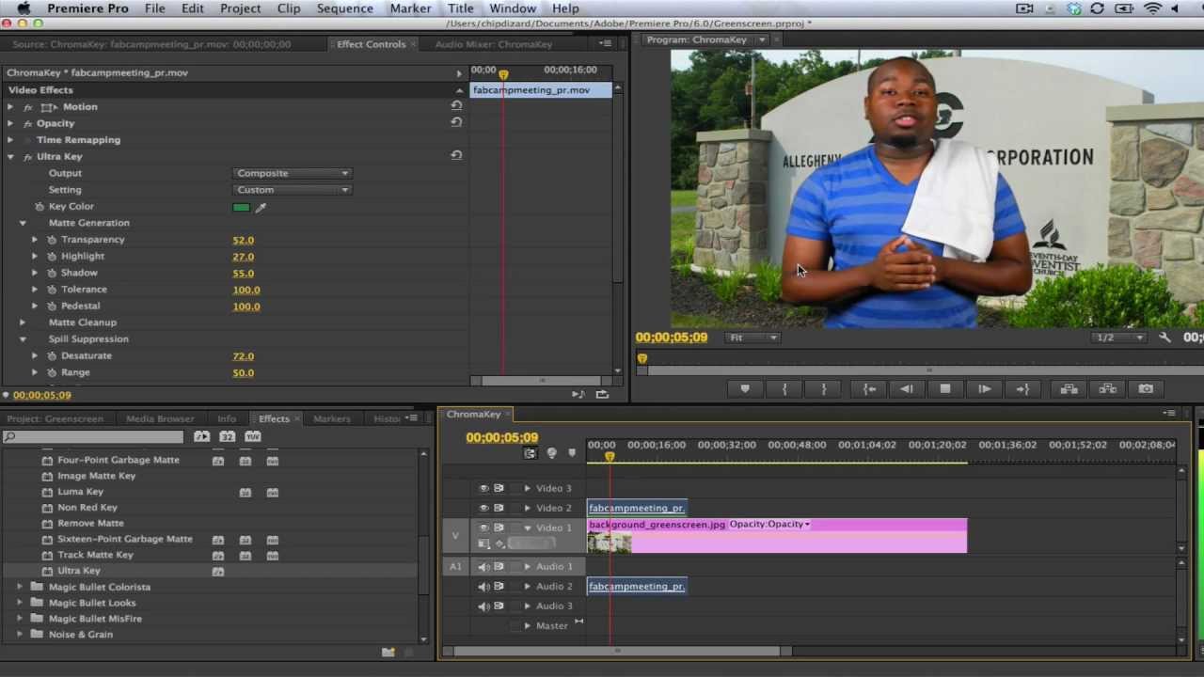The height and width of the screenshot is (677, 1204).
Task: Toggle sync lock on Video 3
Action: tap(499, 488)
